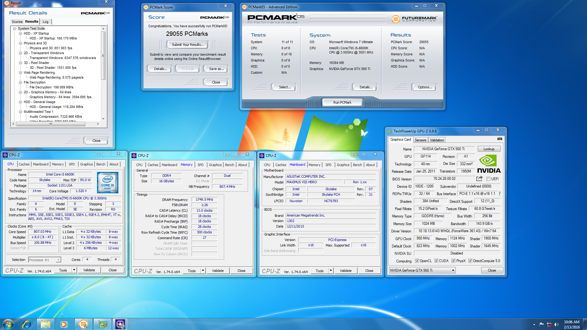Open Windows Explorer folder icon on taskbar
The width and height of the screenshot is (587, 330).
[x=45, y=324]
